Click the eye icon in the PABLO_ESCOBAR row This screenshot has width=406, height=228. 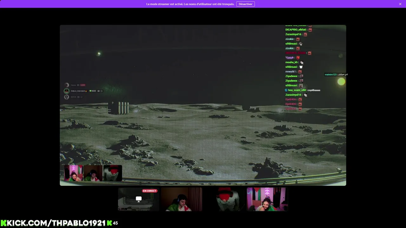[101, 91]
